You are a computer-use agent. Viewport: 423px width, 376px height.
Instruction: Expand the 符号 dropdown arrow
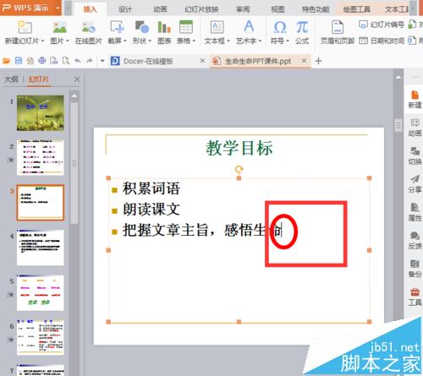click(288, 41)
